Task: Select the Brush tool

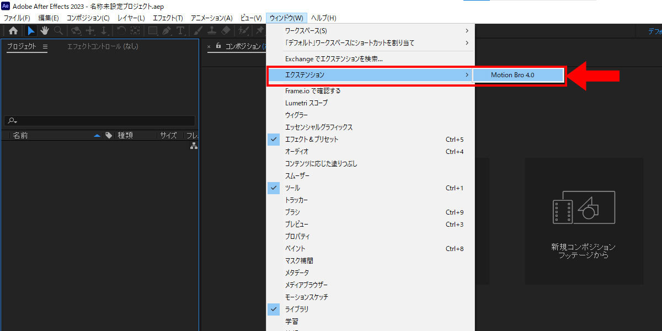Action: pyautogui.click(x=199, y=31)
